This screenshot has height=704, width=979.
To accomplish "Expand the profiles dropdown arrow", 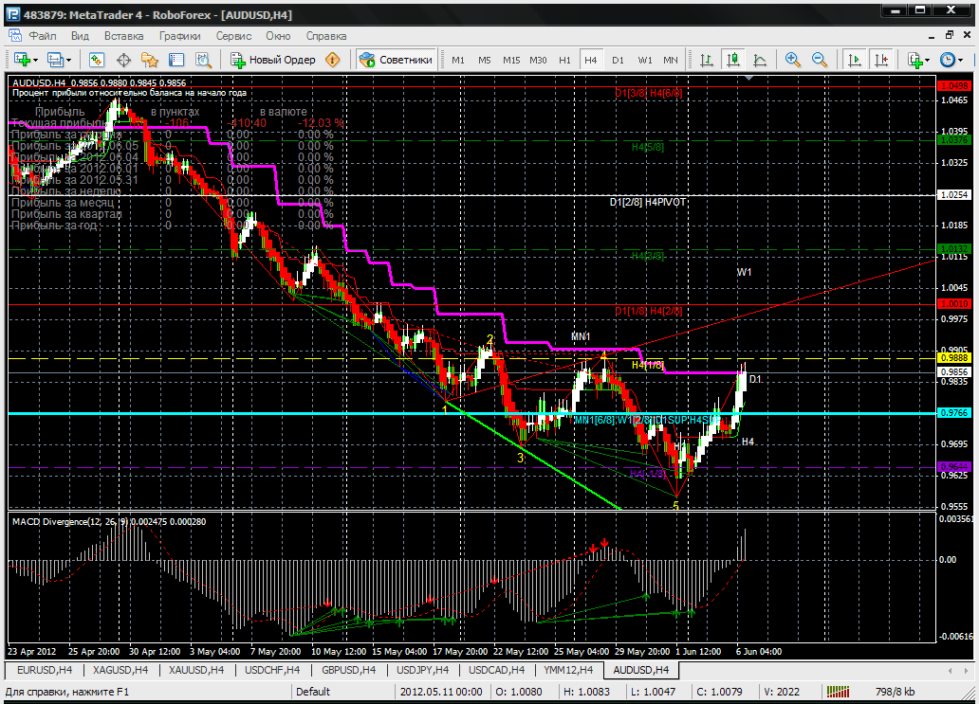I will click(x=68, y=60).
